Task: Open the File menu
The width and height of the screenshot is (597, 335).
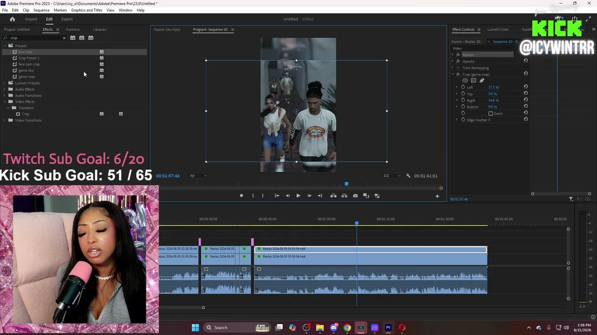Action: (5, 10)
